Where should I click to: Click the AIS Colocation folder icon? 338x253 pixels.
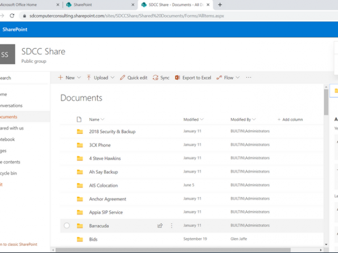point(80,185)
